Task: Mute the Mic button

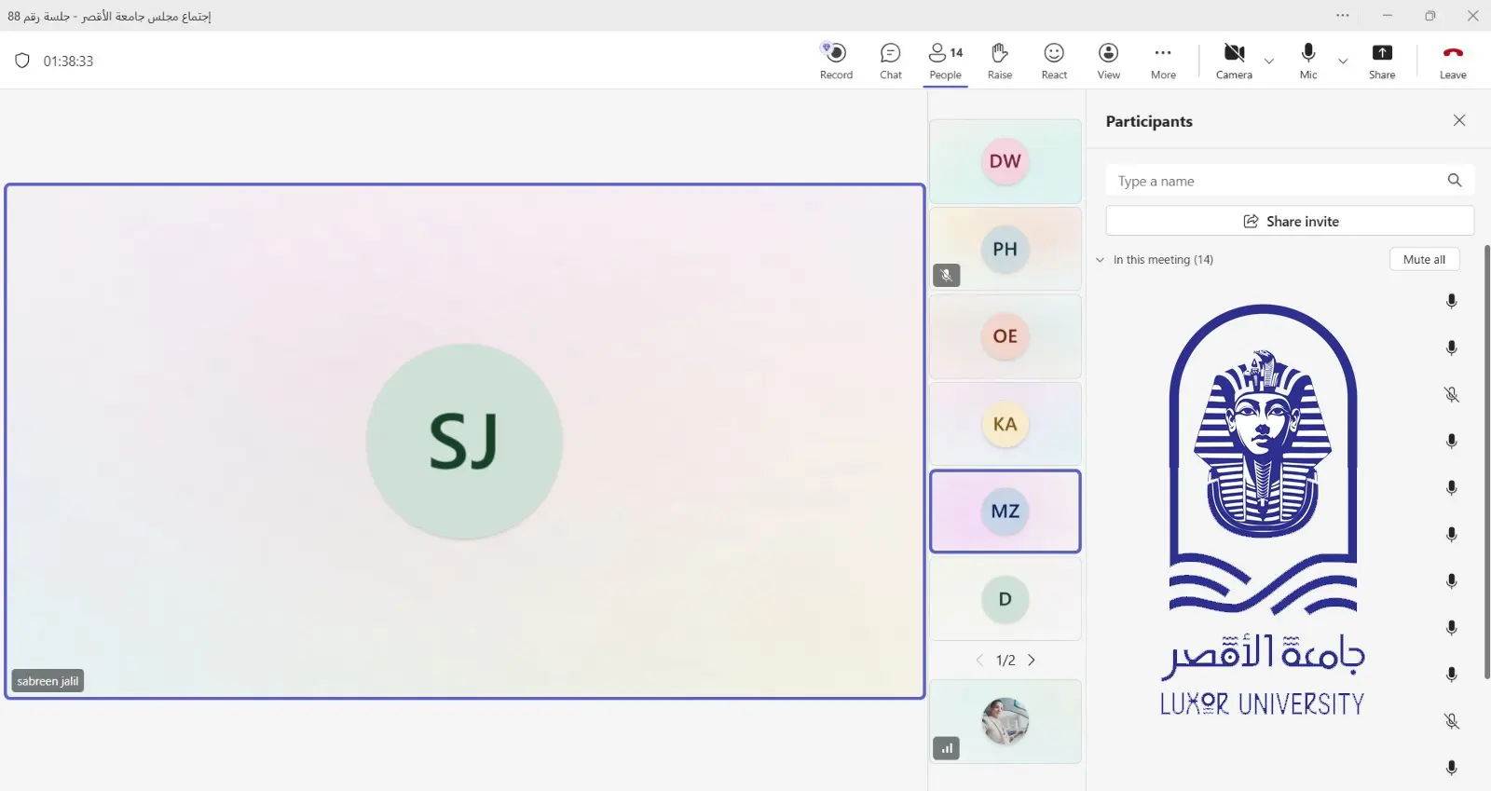Action: (x=1308, y=61)
